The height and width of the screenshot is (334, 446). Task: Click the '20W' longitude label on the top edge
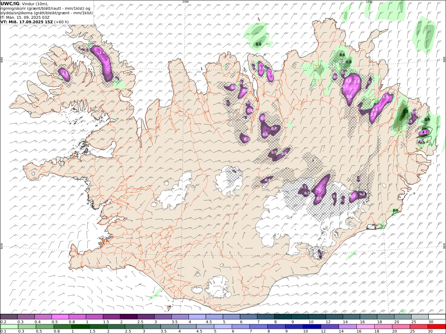(x=185, y=2)
